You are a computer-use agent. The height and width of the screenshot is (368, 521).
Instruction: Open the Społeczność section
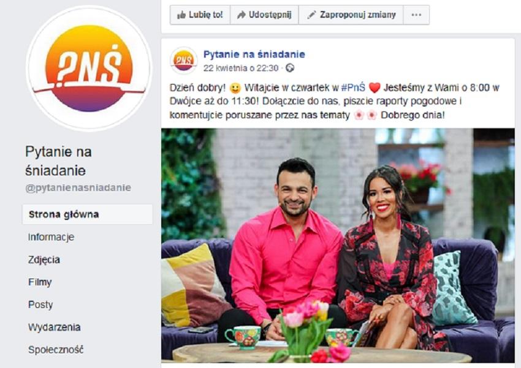click(56, 350)
